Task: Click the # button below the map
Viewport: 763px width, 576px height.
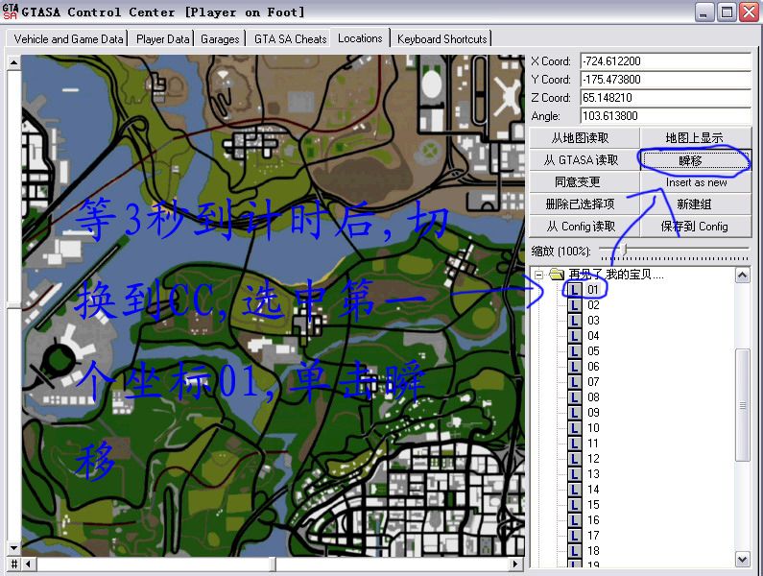Action: pos(14,564)
